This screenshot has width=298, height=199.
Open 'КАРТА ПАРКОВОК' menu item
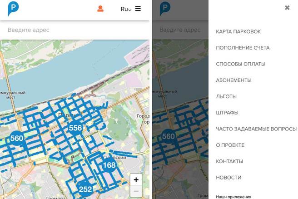238,32
